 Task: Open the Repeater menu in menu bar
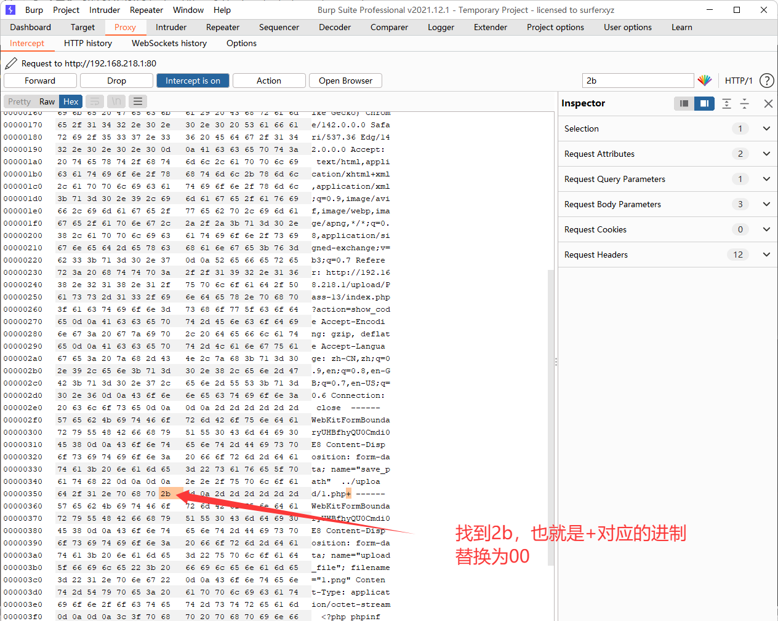(x=146, y=10)
